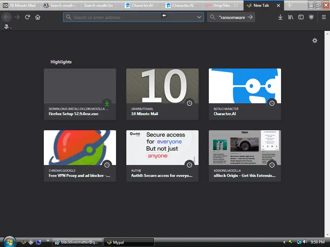
Task: Open new tab page settings gear
Action: click(315, 40)
